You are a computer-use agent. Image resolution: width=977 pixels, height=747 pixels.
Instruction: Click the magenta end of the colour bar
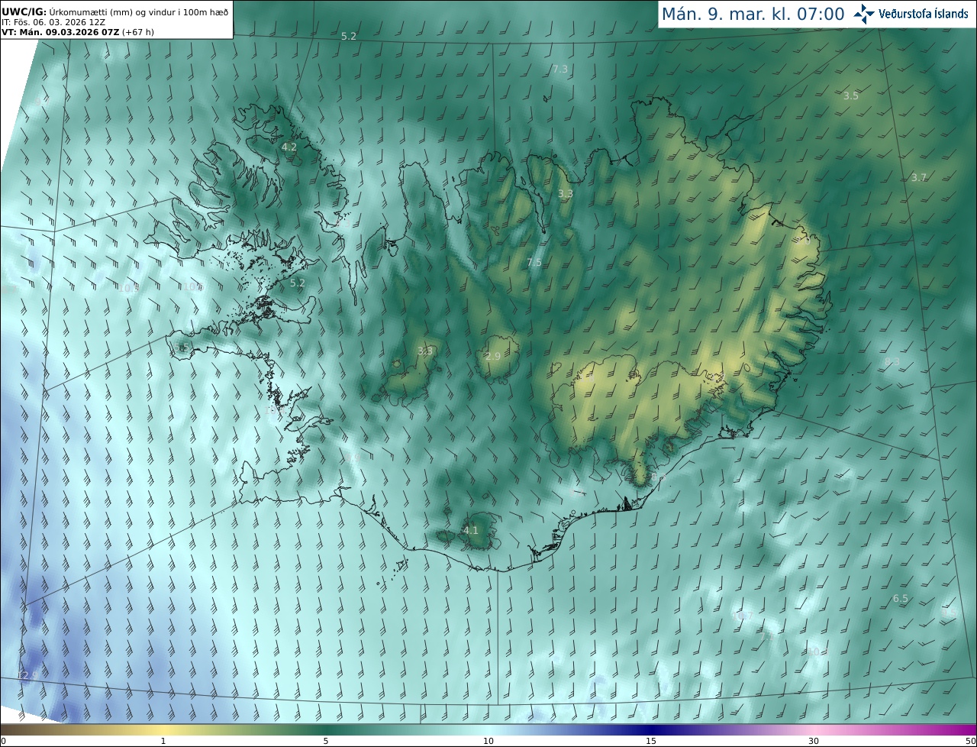pyautogui.click(x=962, y=729)
